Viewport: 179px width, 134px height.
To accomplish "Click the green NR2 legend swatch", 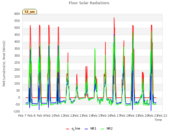I will (103, 129).
